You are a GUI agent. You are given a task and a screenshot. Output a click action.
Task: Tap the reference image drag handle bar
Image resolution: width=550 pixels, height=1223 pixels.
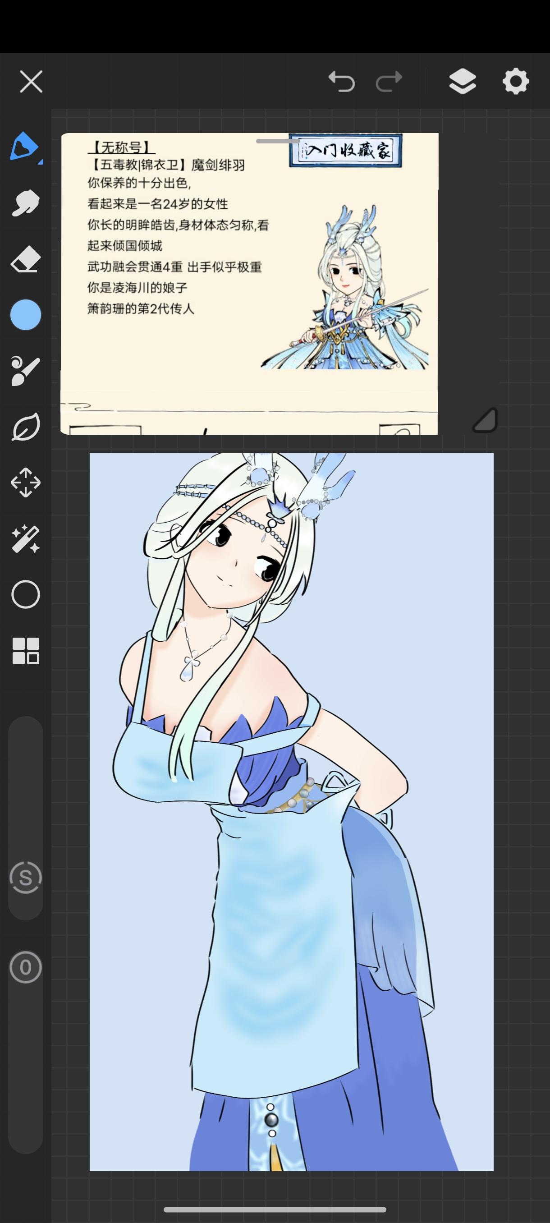(278, 141)
